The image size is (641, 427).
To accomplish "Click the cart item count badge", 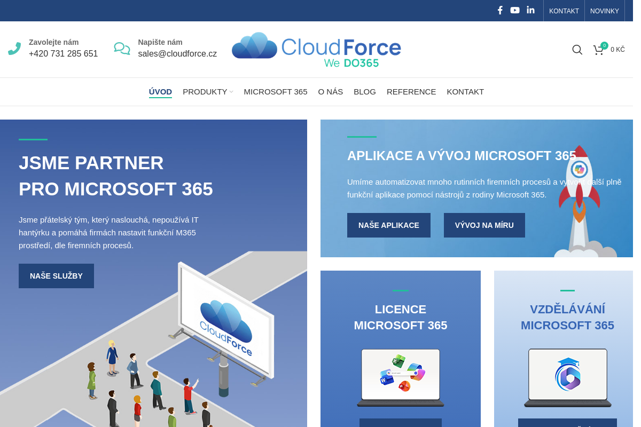I will pyautogui.click(x=604, y=45).
